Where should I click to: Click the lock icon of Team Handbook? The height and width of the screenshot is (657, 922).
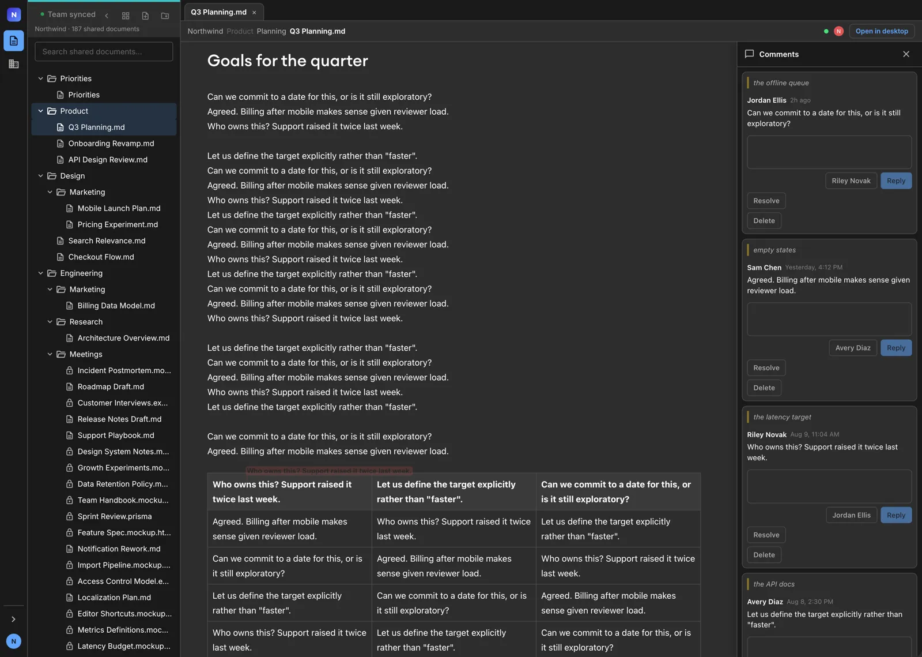click(69, 500)
